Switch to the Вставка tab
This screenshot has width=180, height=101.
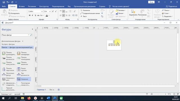[x=22, y=6]
